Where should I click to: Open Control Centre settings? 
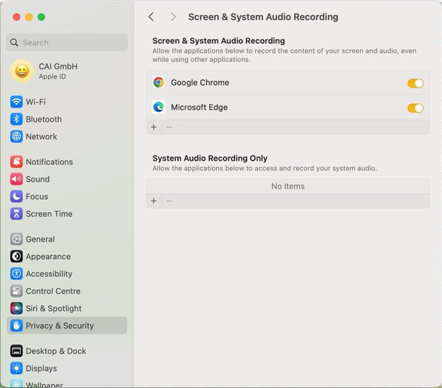(67, 291)
